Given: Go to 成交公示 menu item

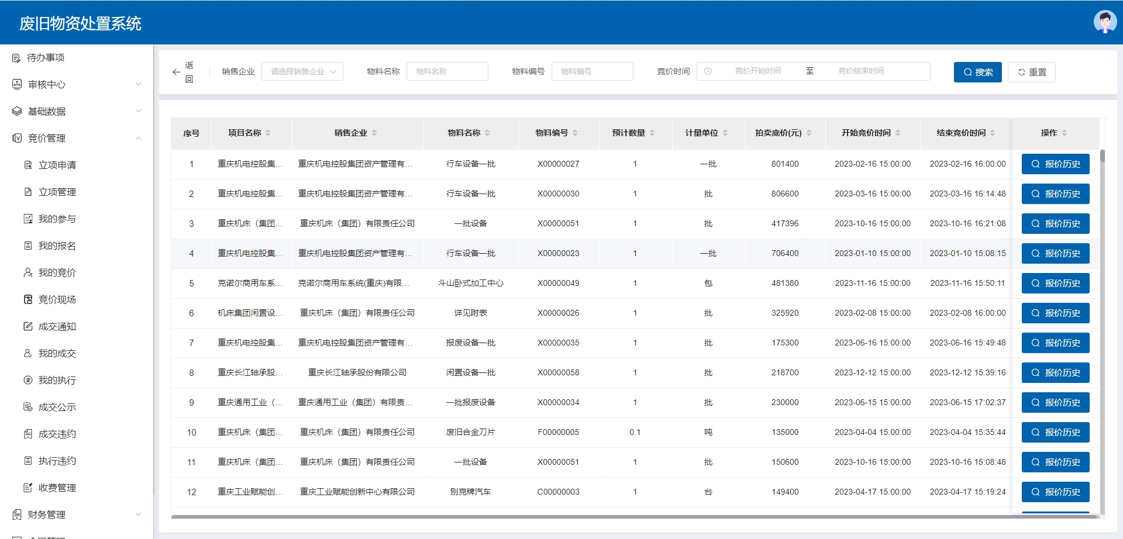Looking at the screenshot, I should point(57,407).
